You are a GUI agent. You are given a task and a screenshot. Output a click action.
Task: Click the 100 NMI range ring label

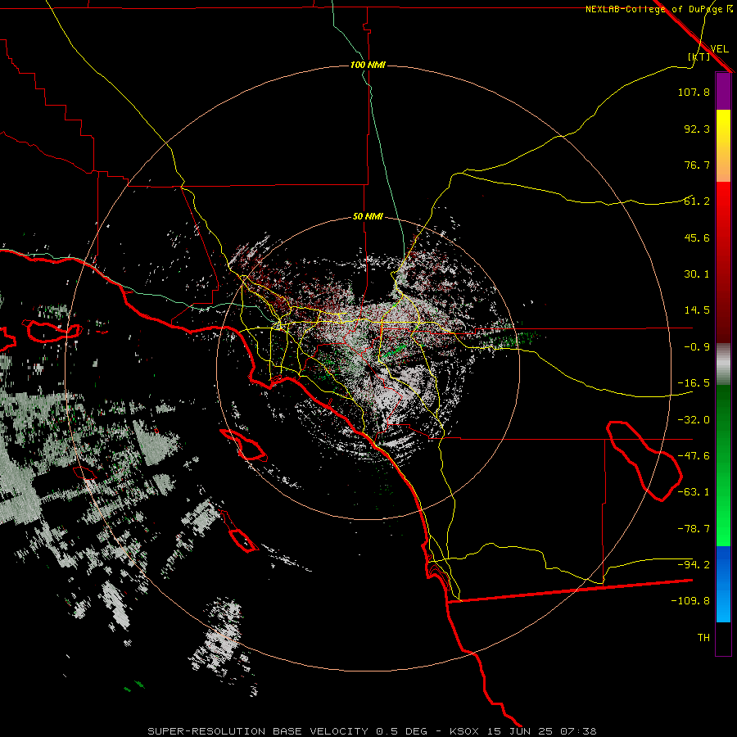click(368, 65)
